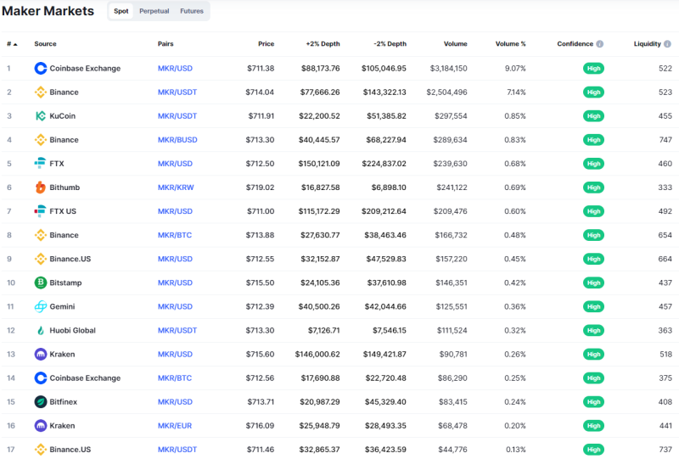The image size is (679, 459).
Task: Click the Huobi Global logo icon
Action: pyautogui.click(x=40, y=330)
